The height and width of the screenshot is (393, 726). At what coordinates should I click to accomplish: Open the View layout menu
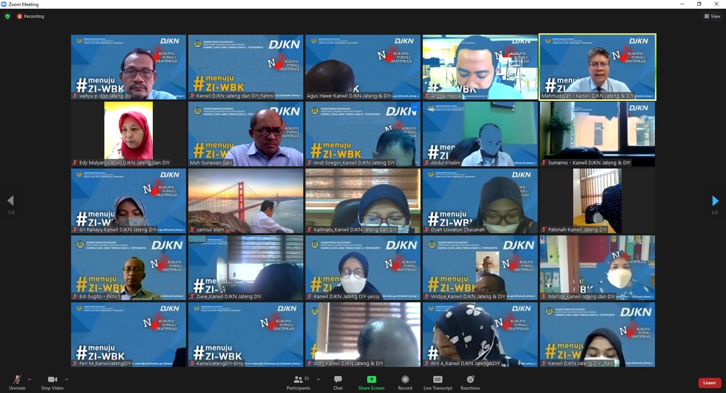tap(712, 16)
